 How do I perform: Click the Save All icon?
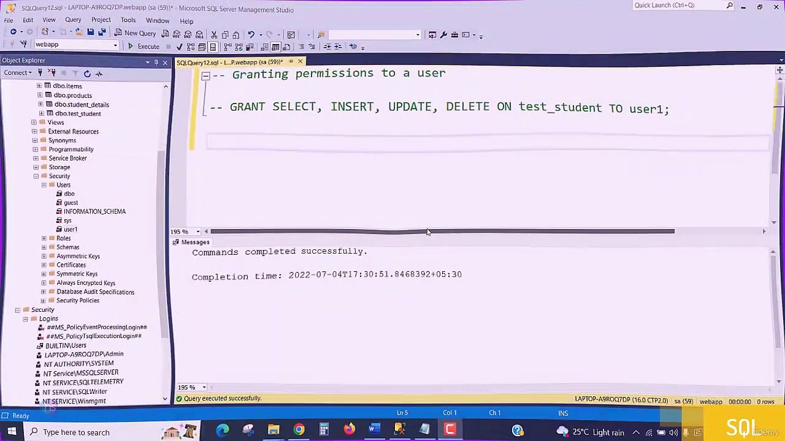point(102,32)
